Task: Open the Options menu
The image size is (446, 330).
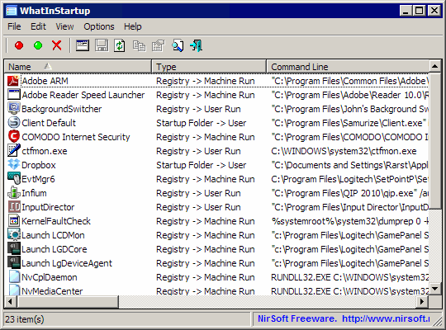Action: [99, 26]
